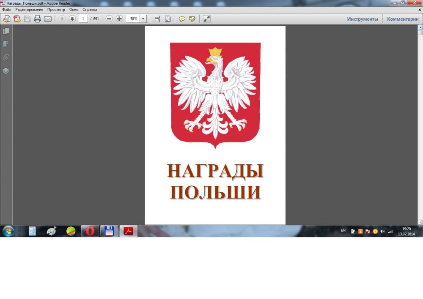Click the greyed-out Save file floppy icon
The image size is (423, 299).
pos(27,19)
